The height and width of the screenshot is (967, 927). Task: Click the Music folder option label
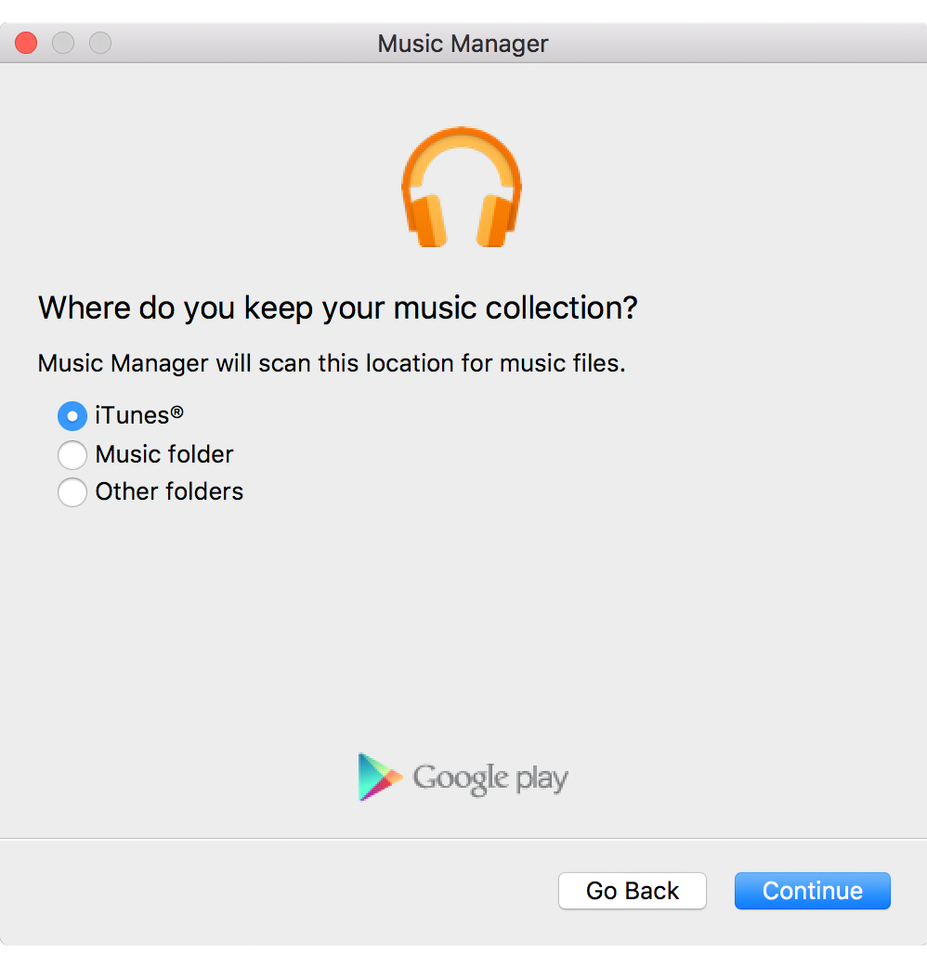pos(164,454)
